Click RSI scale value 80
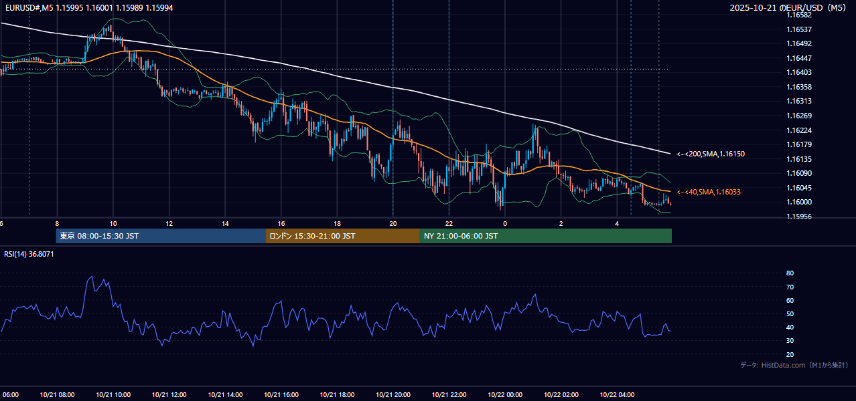This screenshot has width=856, height=401. [790, 273]
